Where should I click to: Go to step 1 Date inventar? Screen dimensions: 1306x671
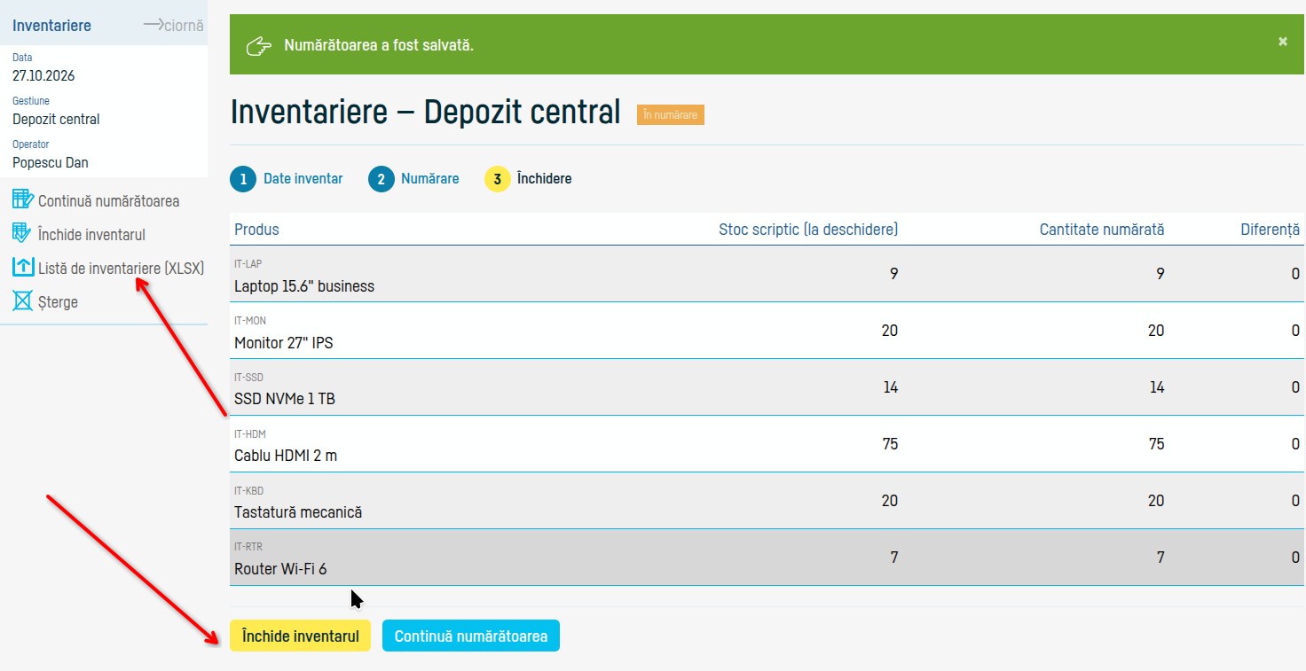pos(287,179)
